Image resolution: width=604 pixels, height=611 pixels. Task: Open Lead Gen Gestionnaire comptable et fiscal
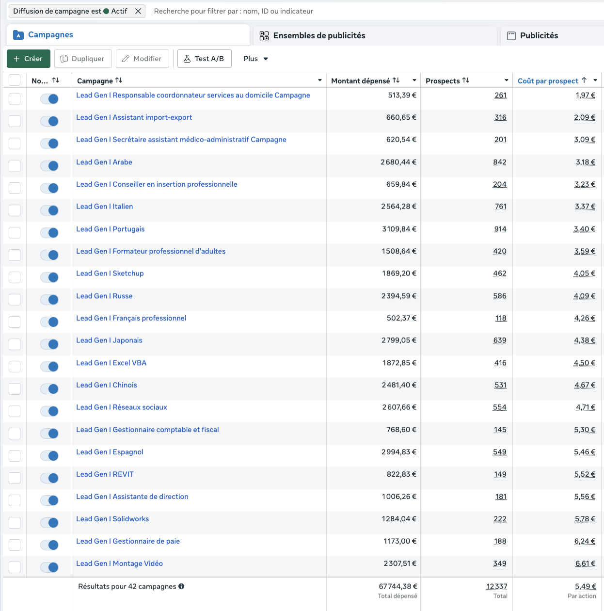click(x=147, y=430)
